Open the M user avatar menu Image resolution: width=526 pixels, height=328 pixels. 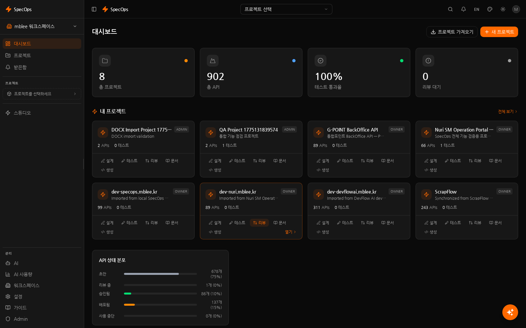tap(516, 9)
